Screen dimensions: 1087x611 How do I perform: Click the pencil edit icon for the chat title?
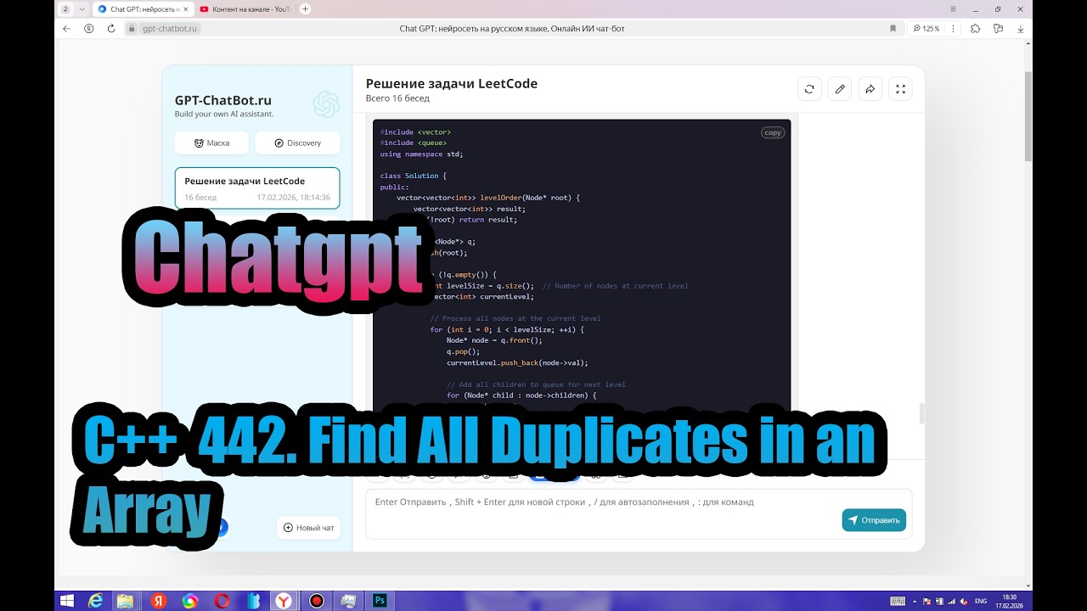(840, 88)
